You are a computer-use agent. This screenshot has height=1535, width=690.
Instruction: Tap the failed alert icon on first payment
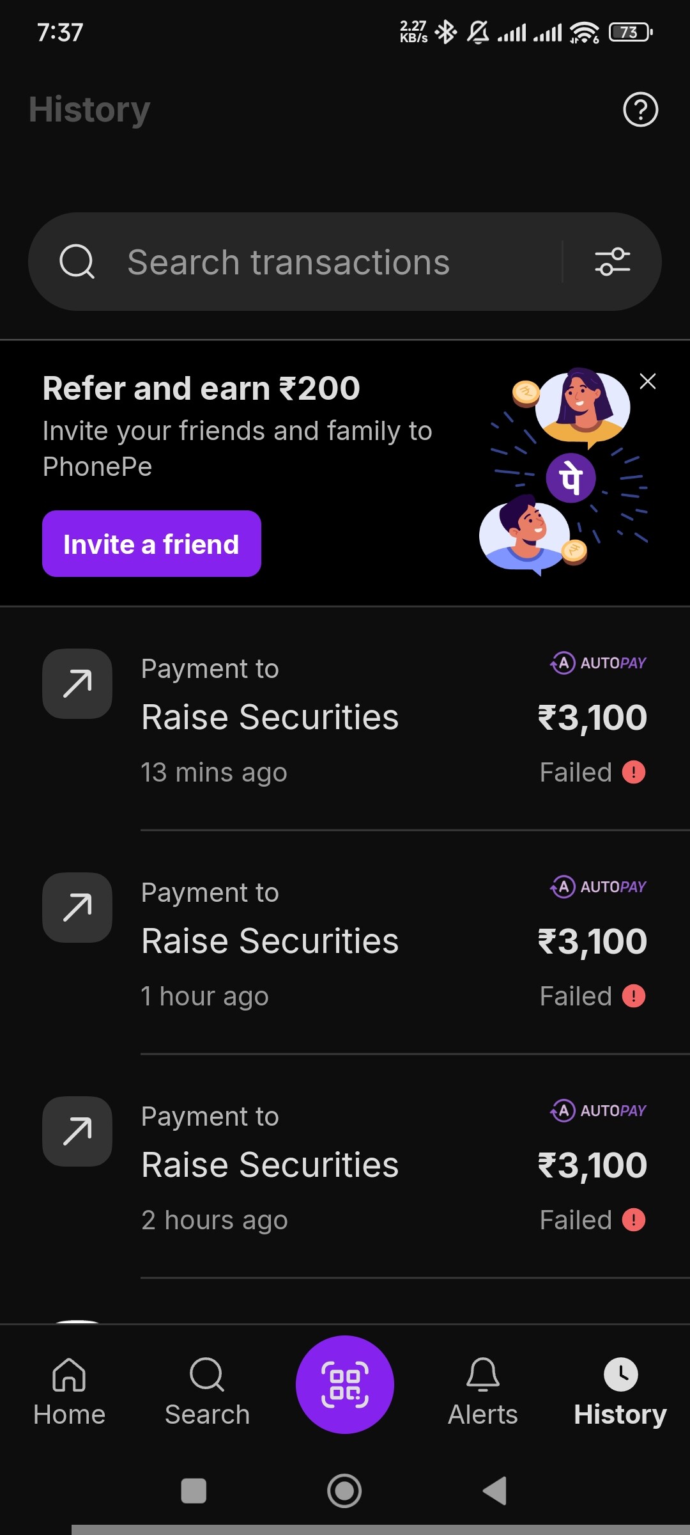pos(634,773)
